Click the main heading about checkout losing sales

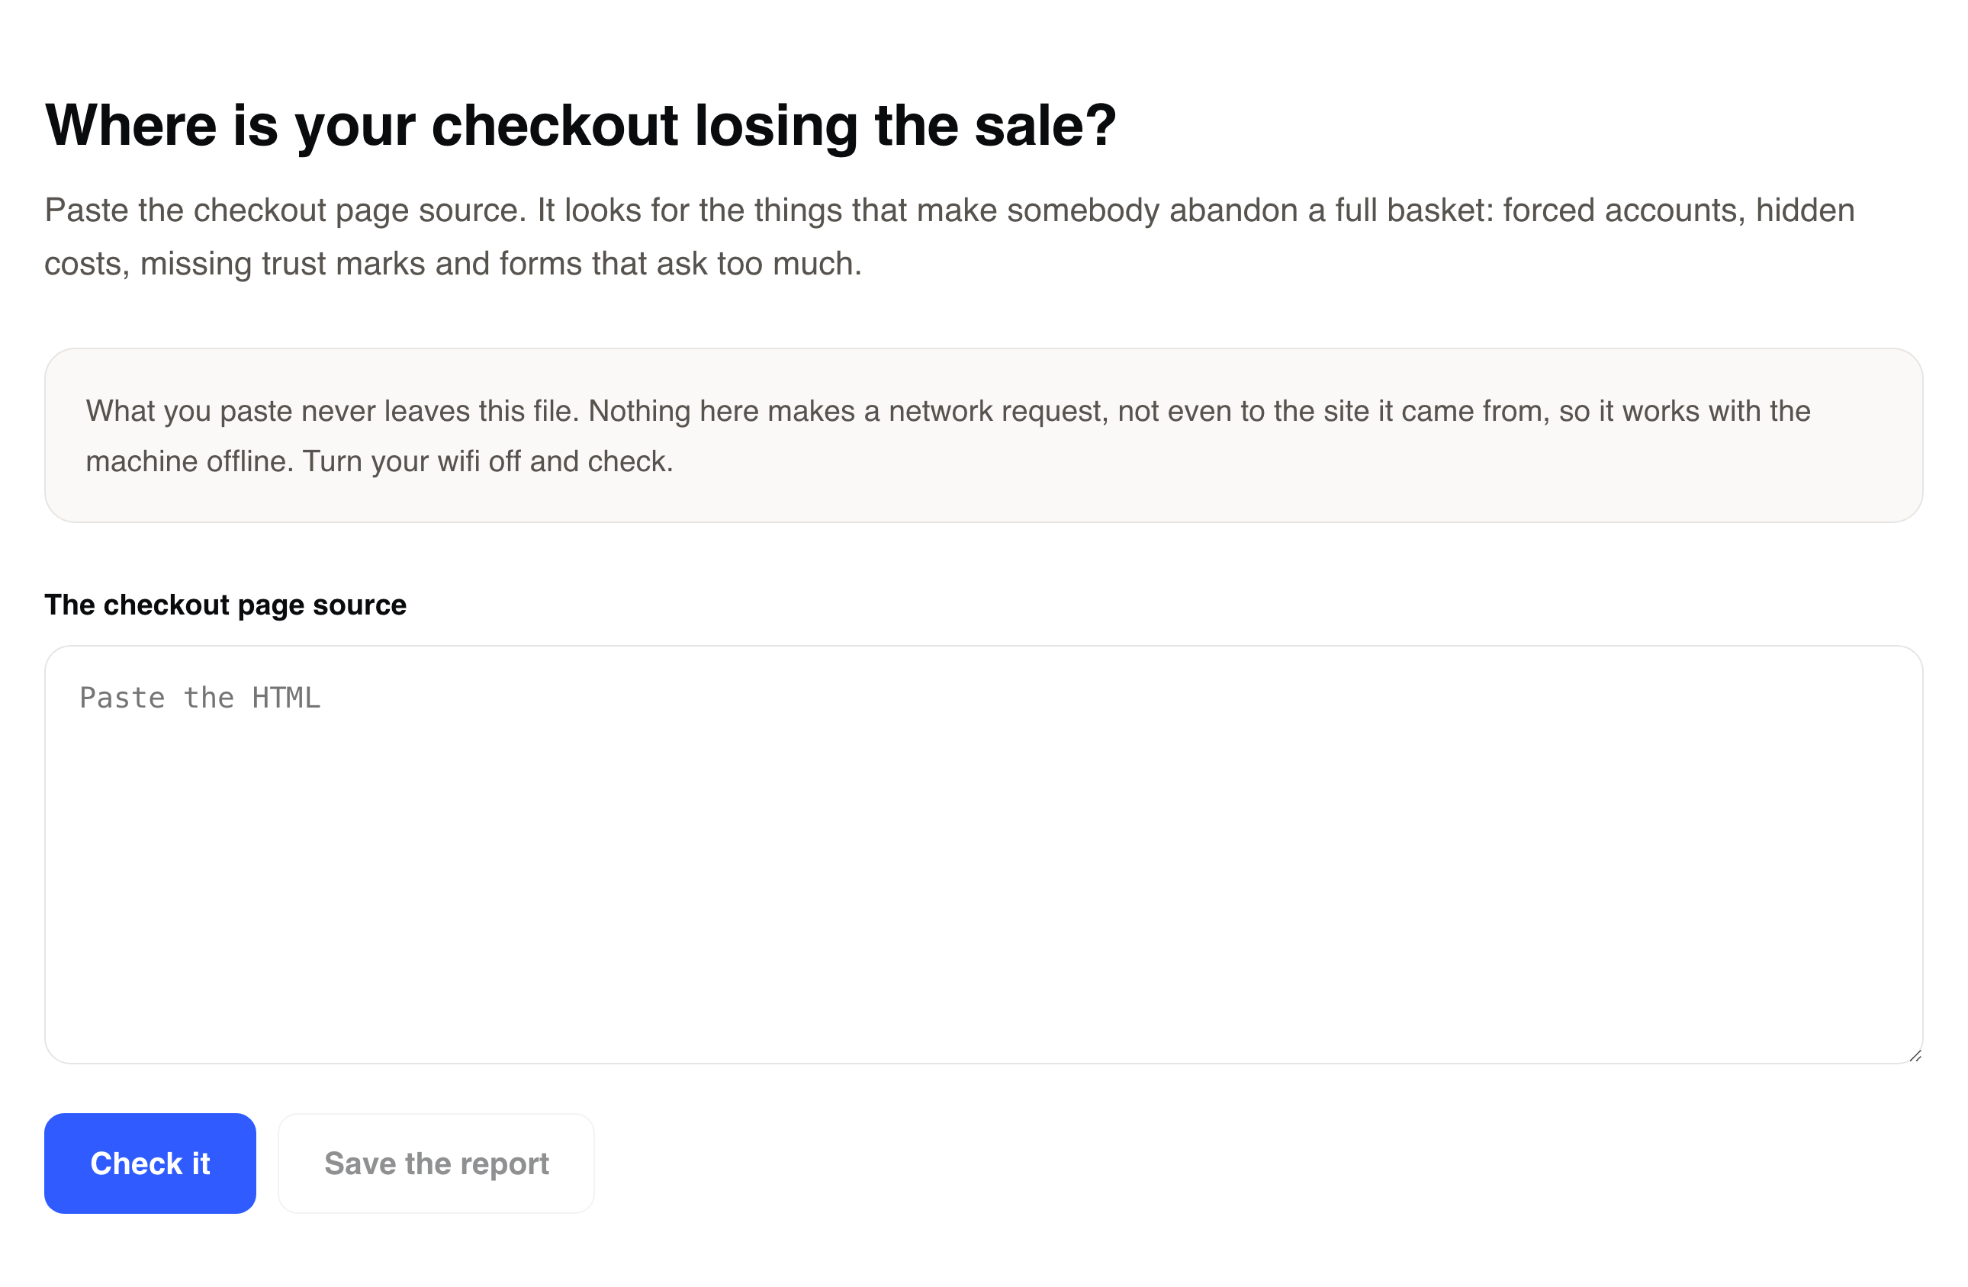click(580, 126)
